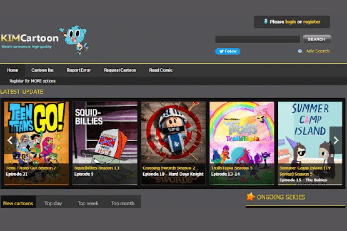Screen dimensions: 347x231
Task: Switch to Top month tab
Action: pos(122,203)
